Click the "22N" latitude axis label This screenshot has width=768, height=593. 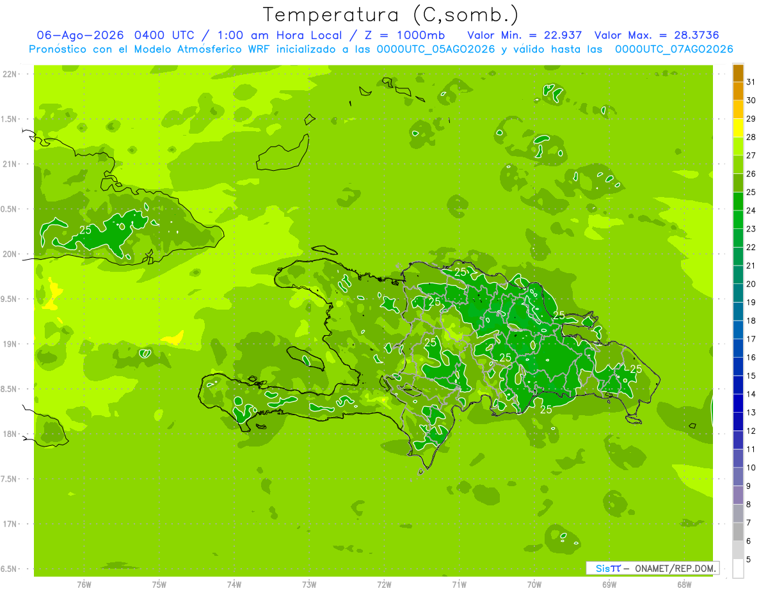(x=11, y=74)
